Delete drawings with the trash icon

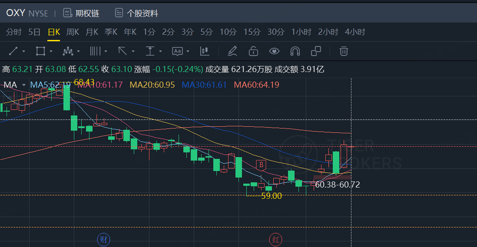click(344, 51)
